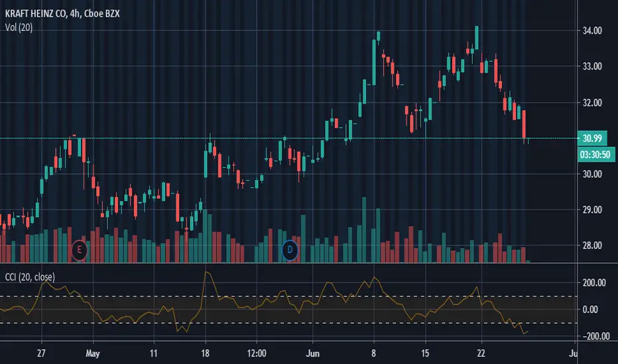Image resolution: width=618 pixels, height=364 pixels.
Task: Click the current price label 30.99
Action: click(592, 138)
